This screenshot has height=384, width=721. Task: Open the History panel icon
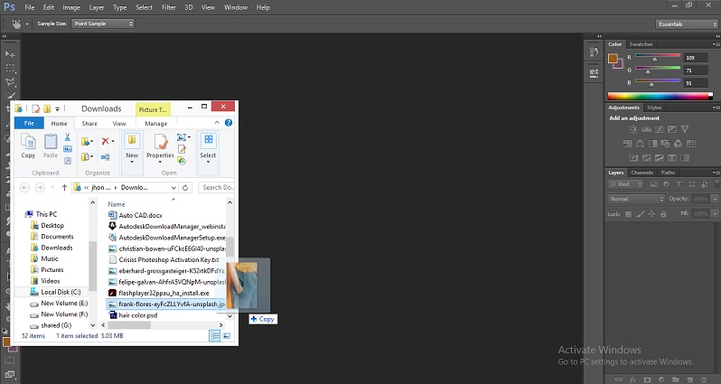pyautogui.click(x=594, y=52)
